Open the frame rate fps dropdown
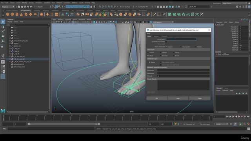251x141 pixels. tap(222, 124)
